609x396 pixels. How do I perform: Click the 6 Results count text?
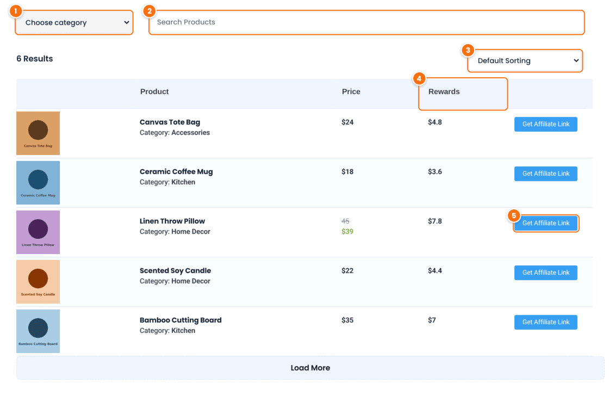click(x=35, y=59)
